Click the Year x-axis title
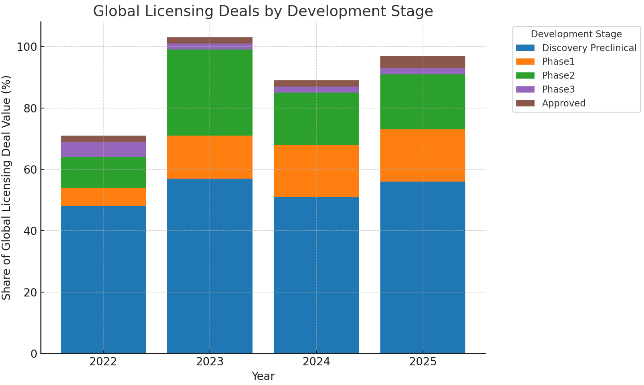 coord(263,376)
